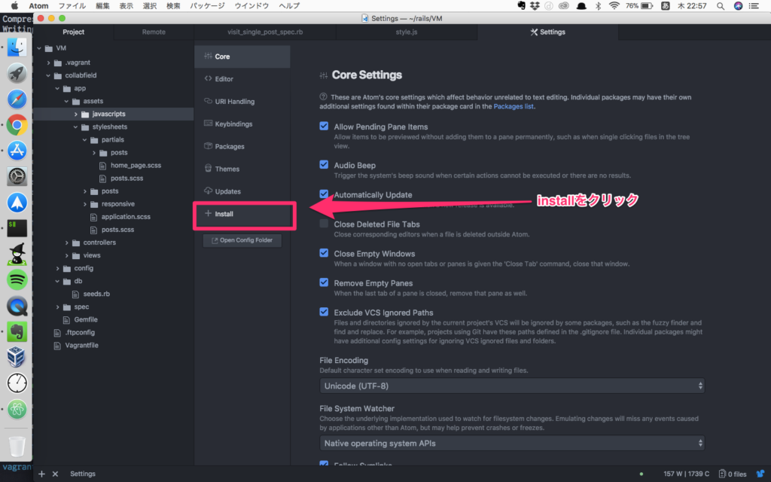Open the Atom app icon in dock
Screen dimensions: 771x482
(x=17, y=409)
